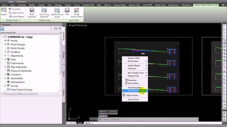Select View Frame Groups tree item
This screenshot has height=127, width=227.
[x=21, y=90]
